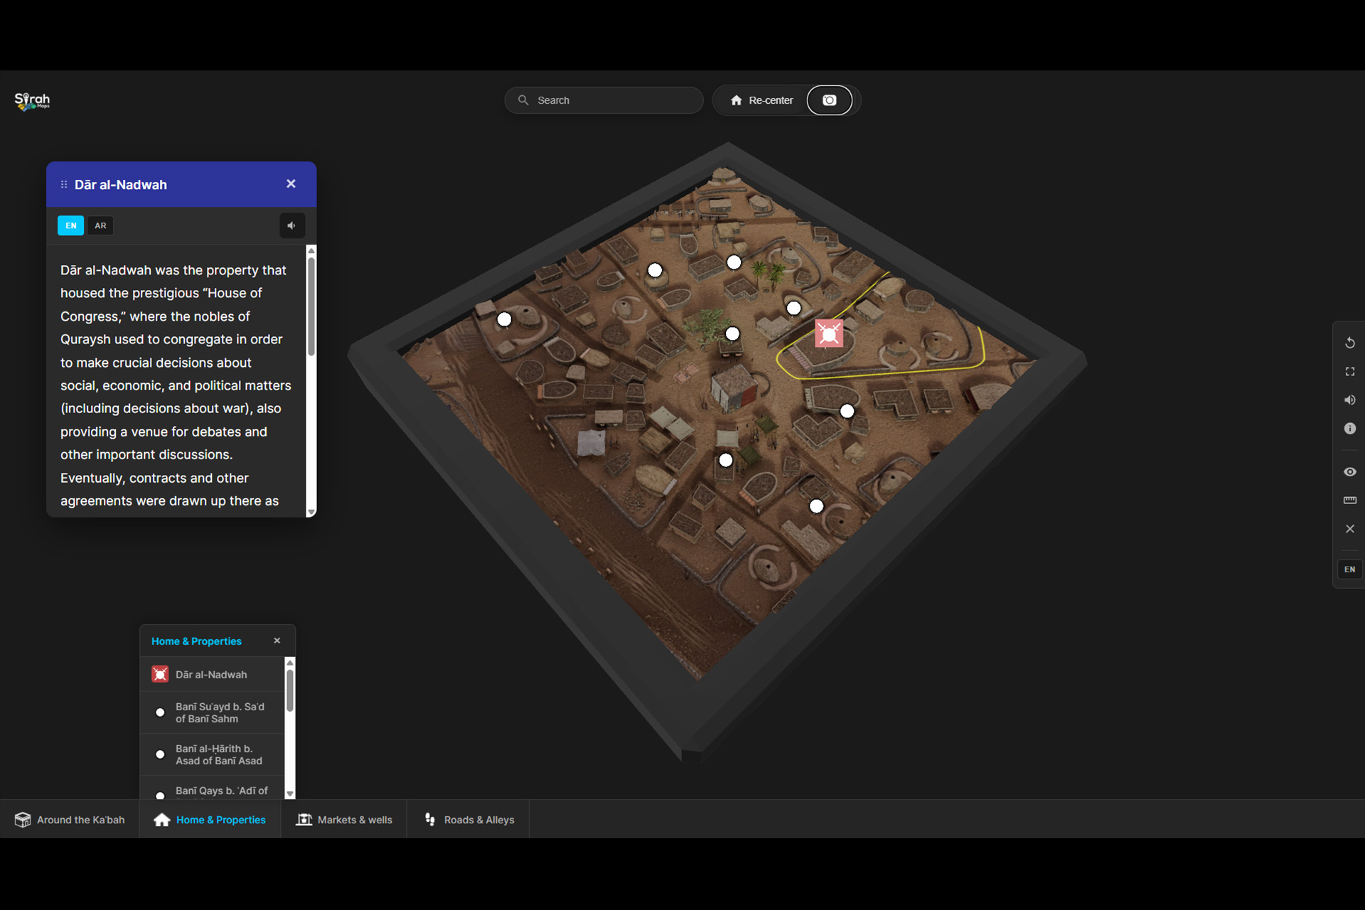Click the Sirah Maps logo
The image size is (1365, 910).
(32, 101)
